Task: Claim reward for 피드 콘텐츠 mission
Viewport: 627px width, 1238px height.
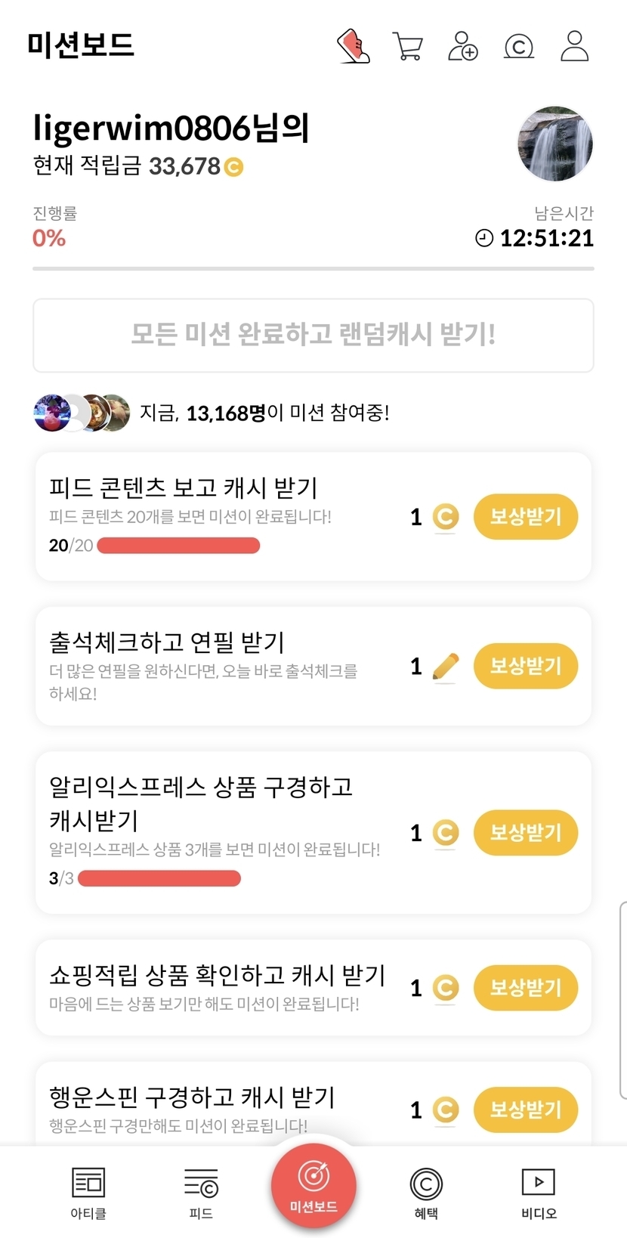Action: tap(526, 517)
